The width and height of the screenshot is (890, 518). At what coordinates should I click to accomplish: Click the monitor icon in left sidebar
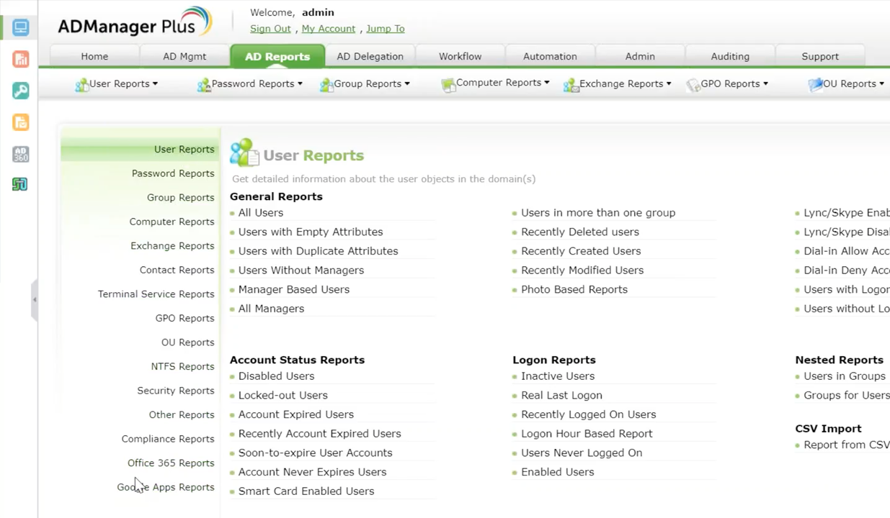tap(20, 28)
